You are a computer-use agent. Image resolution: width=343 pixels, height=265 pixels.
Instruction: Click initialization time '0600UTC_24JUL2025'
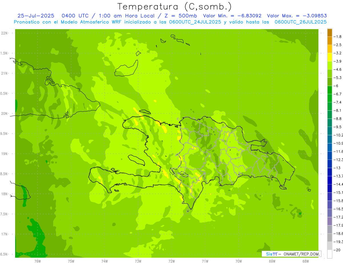click(195, 22)
